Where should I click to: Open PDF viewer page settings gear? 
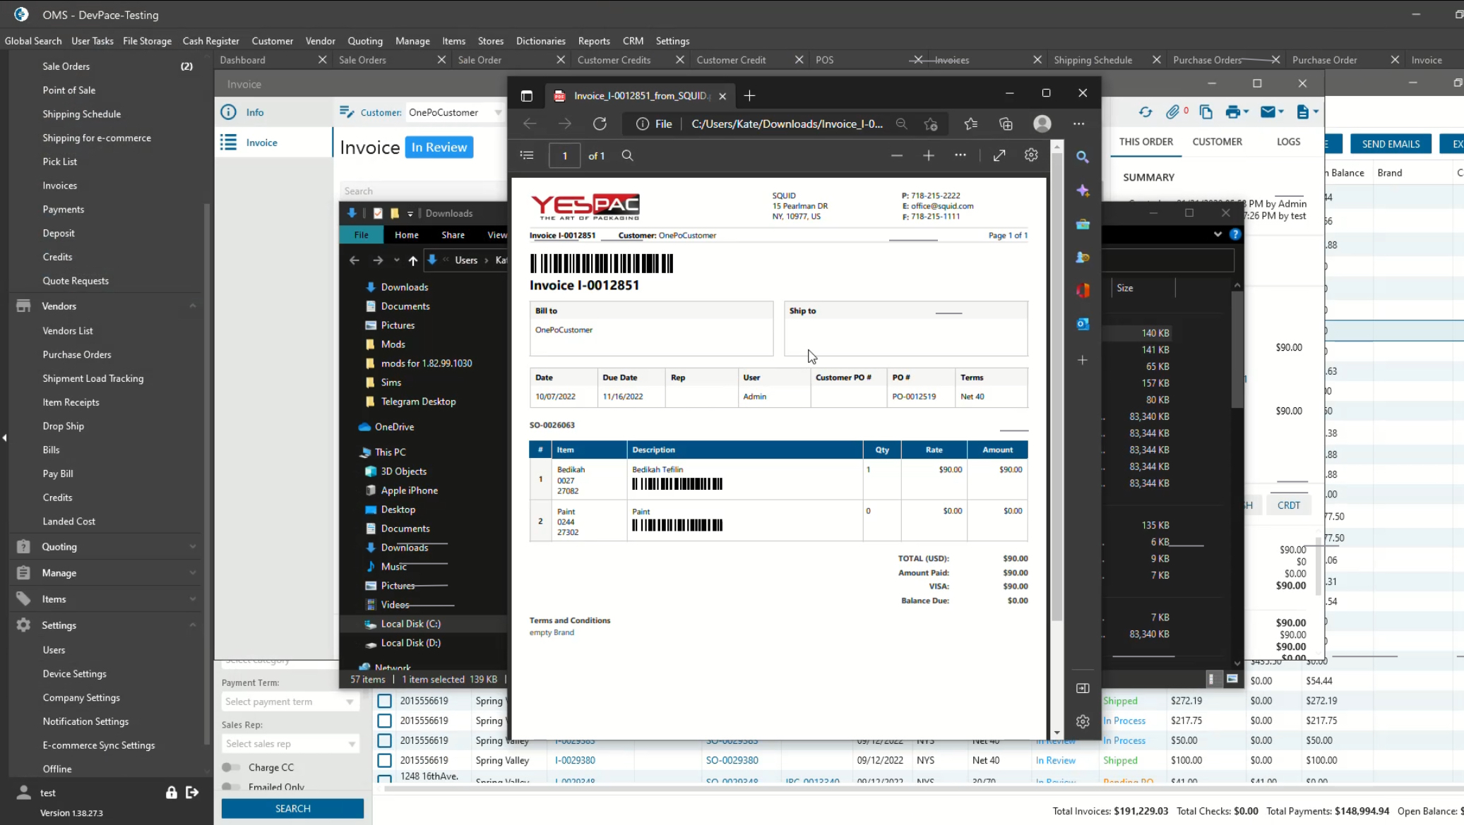pos(1031,155)
